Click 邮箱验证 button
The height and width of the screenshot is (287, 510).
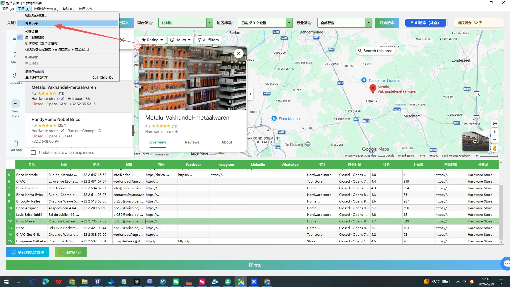[x=70, y=252]
